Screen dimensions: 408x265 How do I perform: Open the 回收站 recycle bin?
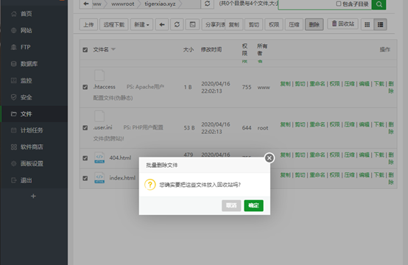(x=342, y=24)
